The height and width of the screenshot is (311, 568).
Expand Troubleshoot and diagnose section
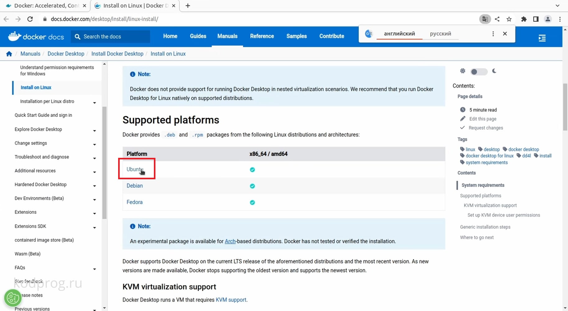tap(95, 158)
